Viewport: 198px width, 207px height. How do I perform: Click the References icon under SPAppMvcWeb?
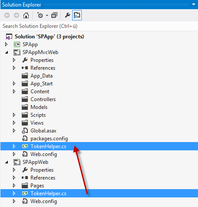pos(25,68)
